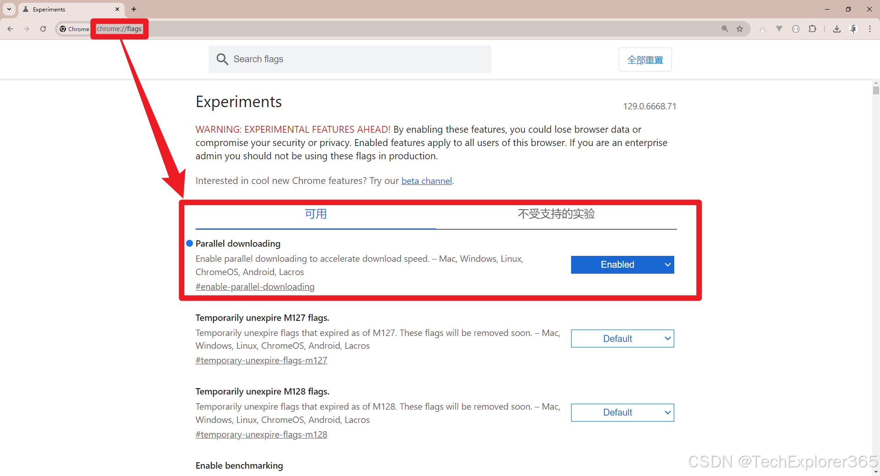This screenshot has width=880, height=476.
Task: Open #enable-parallel-downloading anchor link
Action: coord(255,287)
